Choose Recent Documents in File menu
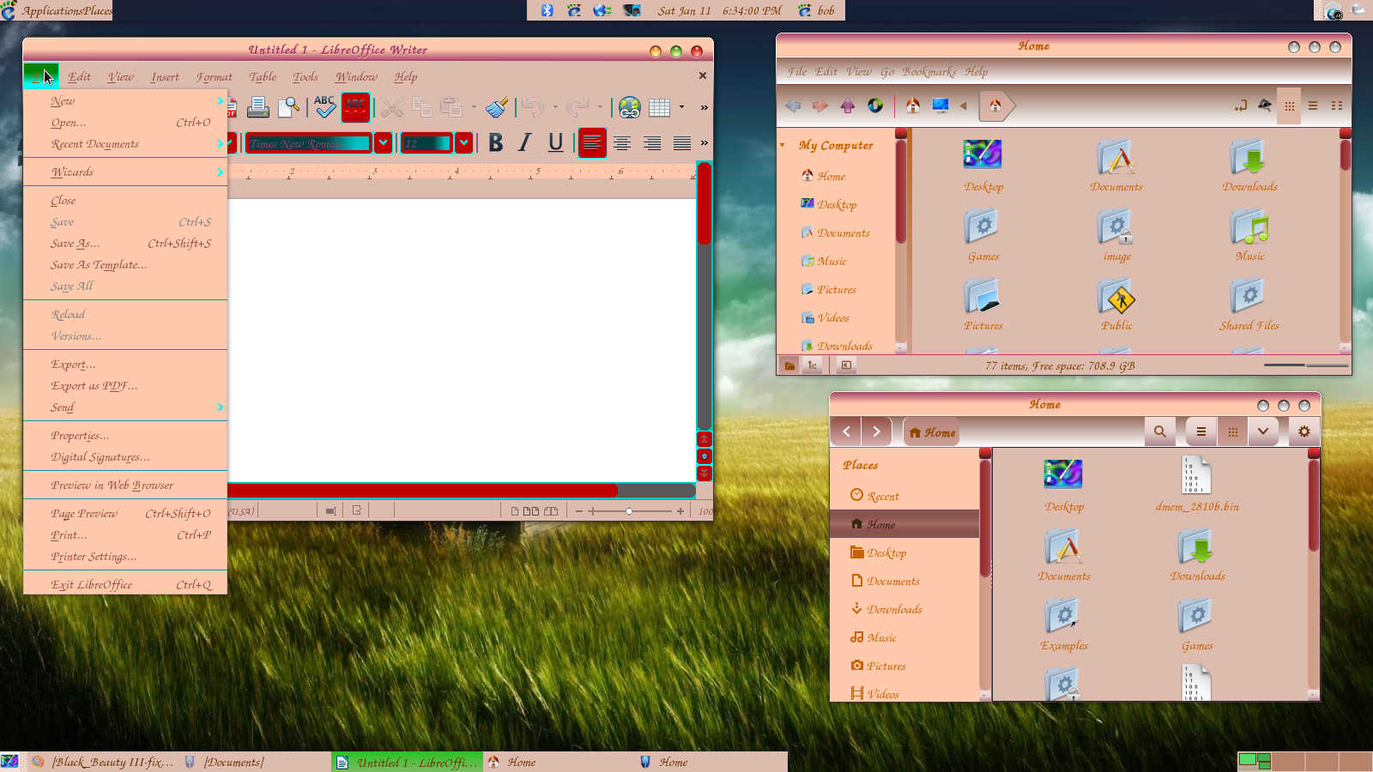The image size is (1373, 772). pos(125,144)
